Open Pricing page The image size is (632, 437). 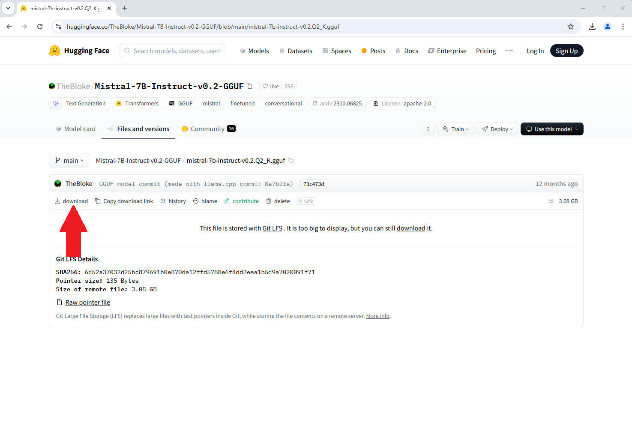pos(486,51)
